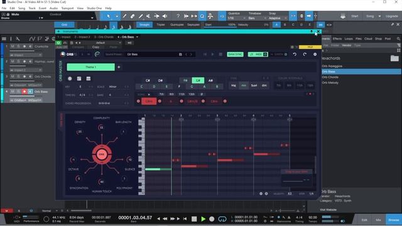Toggle the plugin power bypass button
402x226 pixels.
tap(58, 43)
